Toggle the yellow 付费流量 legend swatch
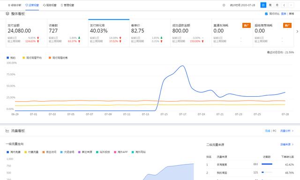Viewport: 300px width, 180px height. pyautogui.click(x=26, y=152)
